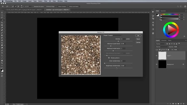Click the Home icon in options bar

[3, 6]
